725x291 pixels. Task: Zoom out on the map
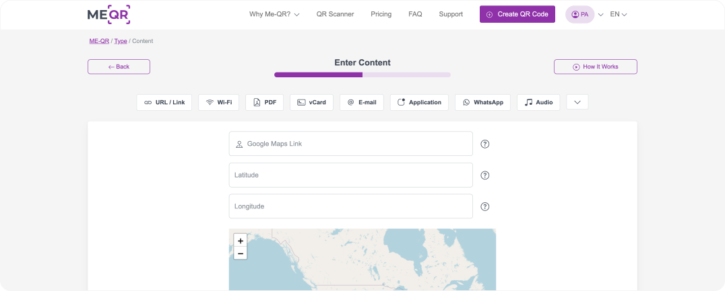click(x=241, y=253)
